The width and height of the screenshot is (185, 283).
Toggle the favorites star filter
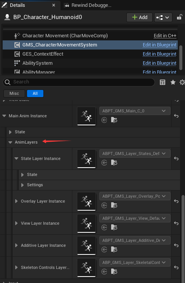point(173,82)
